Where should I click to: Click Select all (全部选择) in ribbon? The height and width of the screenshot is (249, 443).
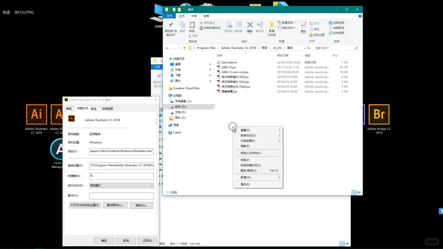pos(336,23)
